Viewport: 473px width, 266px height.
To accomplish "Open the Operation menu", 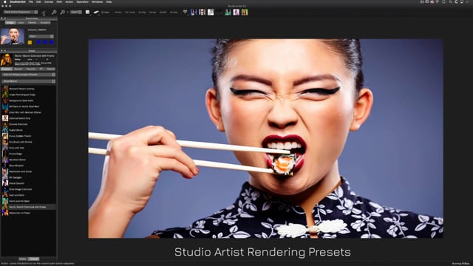I will 82,1.
